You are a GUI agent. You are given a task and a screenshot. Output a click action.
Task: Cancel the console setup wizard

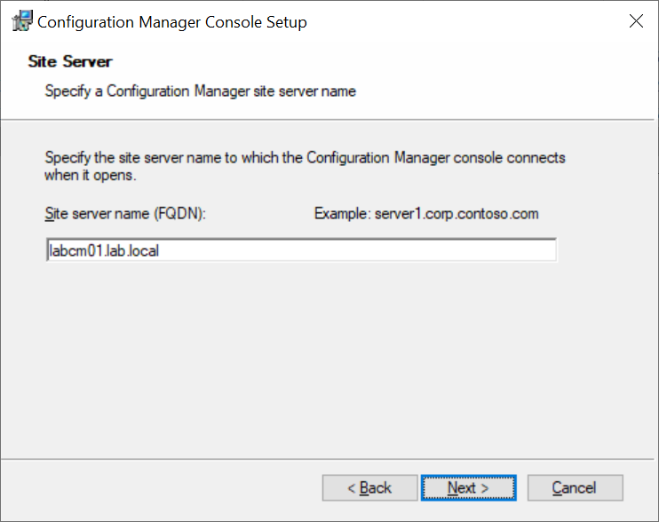pos(575,487)
